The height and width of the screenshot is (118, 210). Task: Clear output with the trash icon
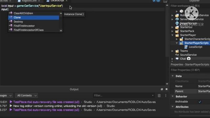click(159, 95)
